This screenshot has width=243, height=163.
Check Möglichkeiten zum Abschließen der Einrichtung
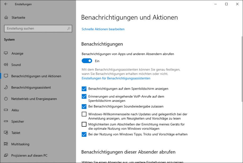coord(84,124)
